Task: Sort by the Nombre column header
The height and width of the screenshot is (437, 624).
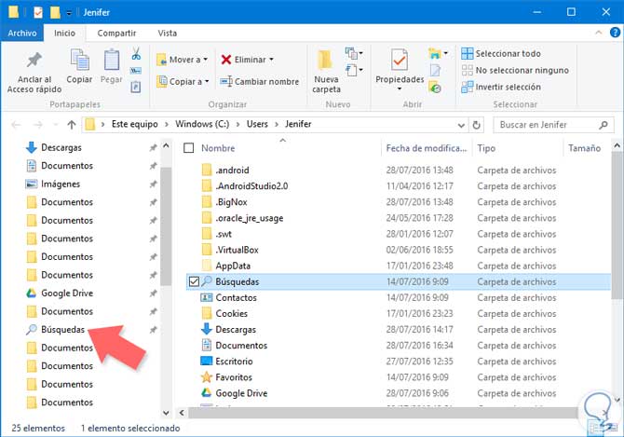Action: point(218,148)
